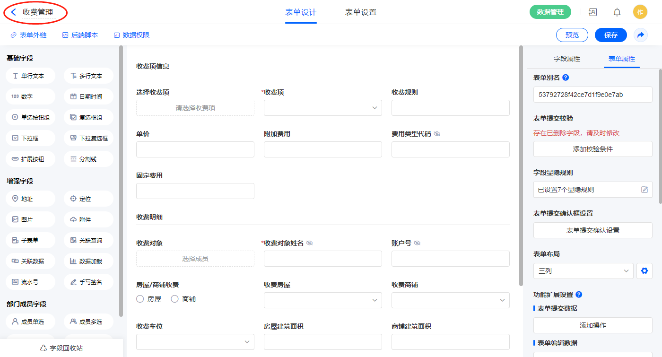This screenshot has width=662, height=357.
Task: Go back using the arrow beside 收费管理
Action: point(14,12)
